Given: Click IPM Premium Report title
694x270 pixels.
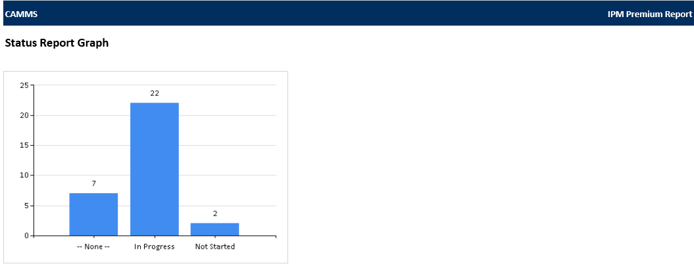Looking at the screenshot, I should click(x=650, y=14).
